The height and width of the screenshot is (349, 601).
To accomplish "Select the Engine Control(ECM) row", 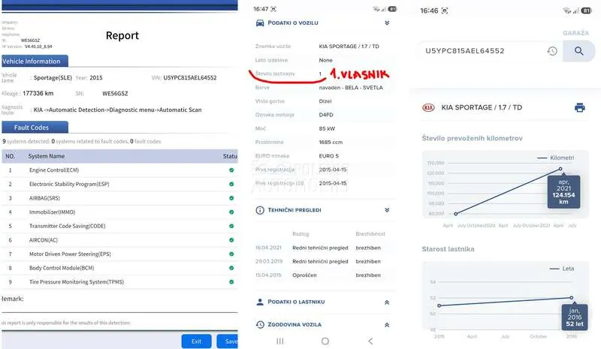I will (119, 170).
